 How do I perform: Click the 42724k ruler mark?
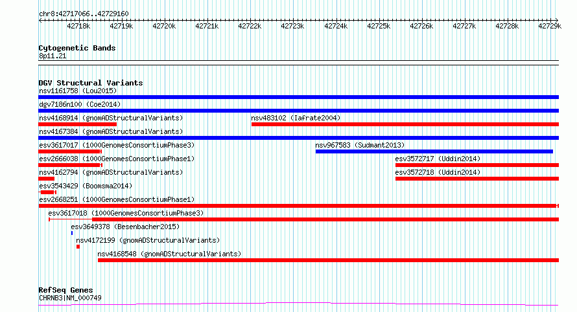coord(336,26)
